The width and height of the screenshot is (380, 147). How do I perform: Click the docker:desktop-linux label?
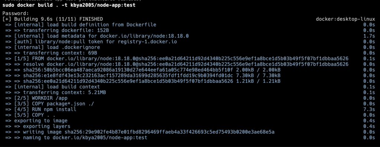tap(345, 19)
